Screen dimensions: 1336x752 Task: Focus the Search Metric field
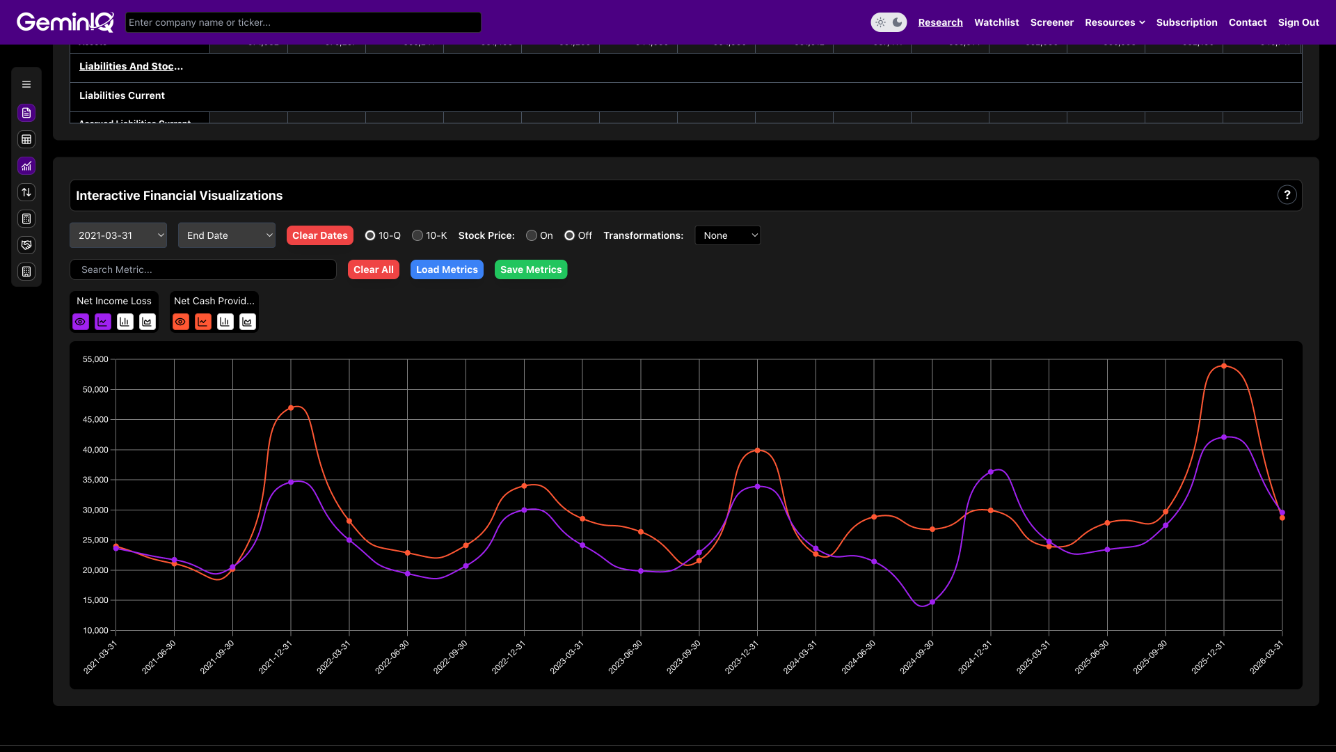coord(203,269)
